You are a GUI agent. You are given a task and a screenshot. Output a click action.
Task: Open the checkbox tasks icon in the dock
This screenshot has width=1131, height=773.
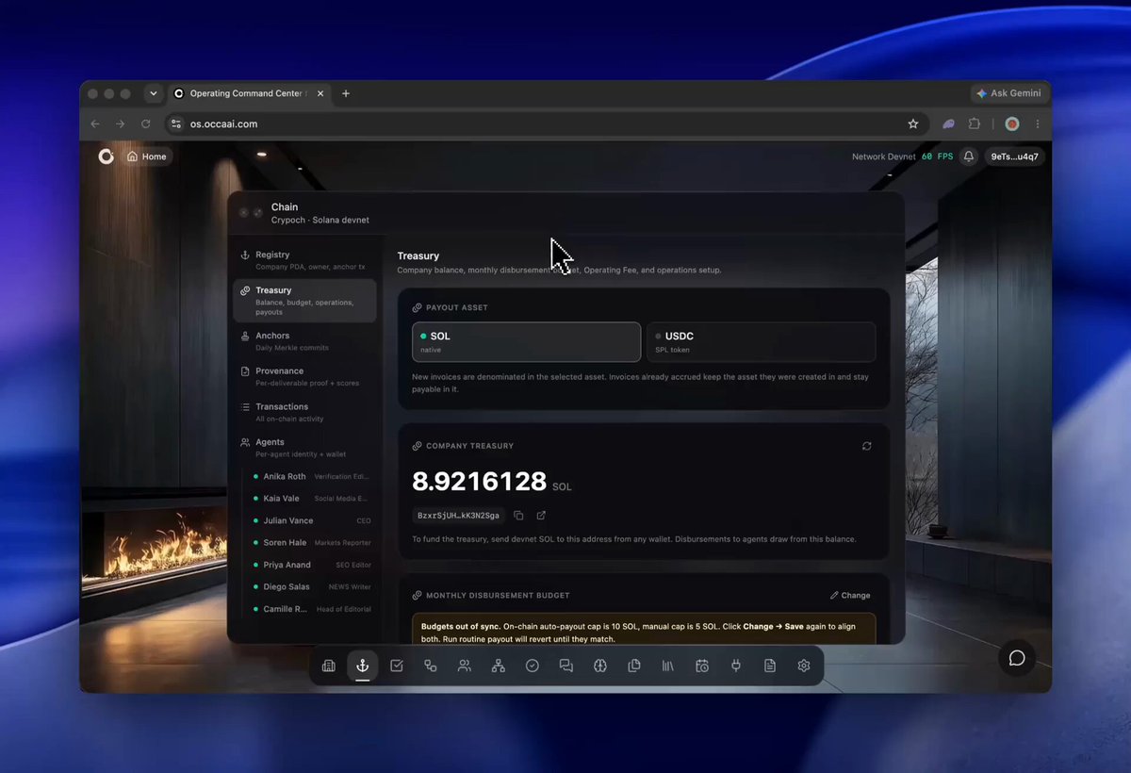click(397, 666)
